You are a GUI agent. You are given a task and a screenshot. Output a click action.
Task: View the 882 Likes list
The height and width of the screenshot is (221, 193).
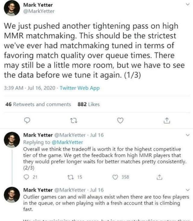tap(89, 104)
